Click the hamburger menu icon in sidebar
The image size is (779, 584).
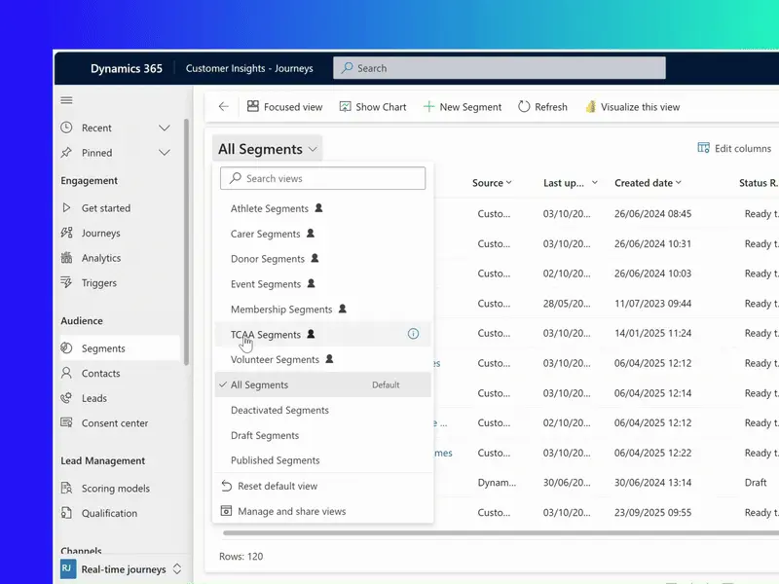point(66,100)
